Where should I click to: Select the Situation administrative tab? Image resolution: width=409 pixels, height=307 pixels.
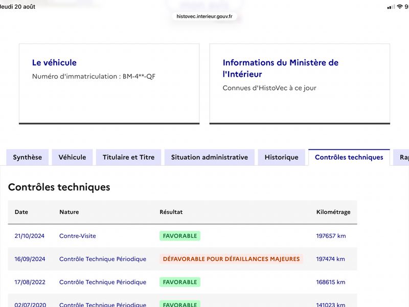click(x=210, y=157)
